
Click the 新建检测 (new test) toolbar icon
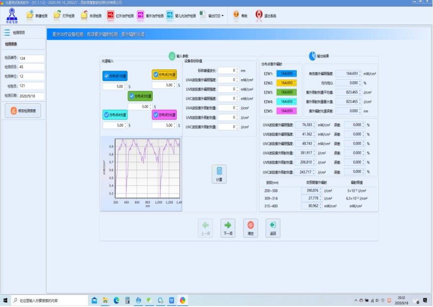[30, 16]
